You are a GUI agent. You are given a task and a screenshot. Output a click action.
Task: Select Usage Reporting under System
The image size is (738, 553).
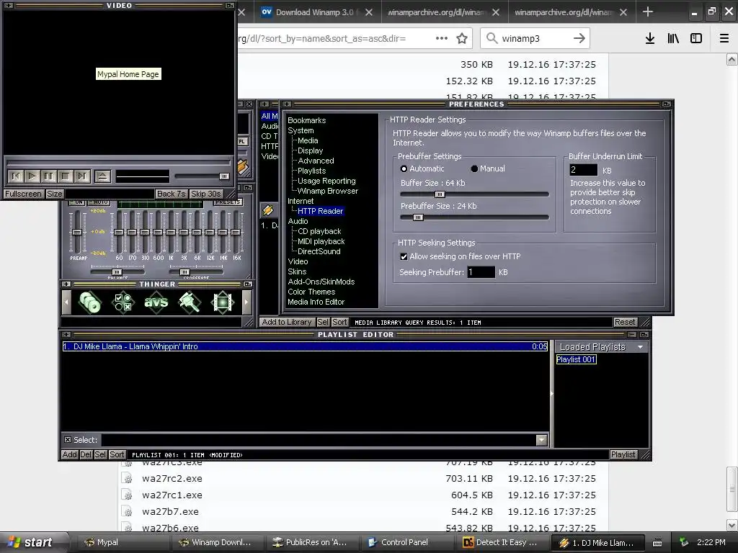[x=326, y=181]
